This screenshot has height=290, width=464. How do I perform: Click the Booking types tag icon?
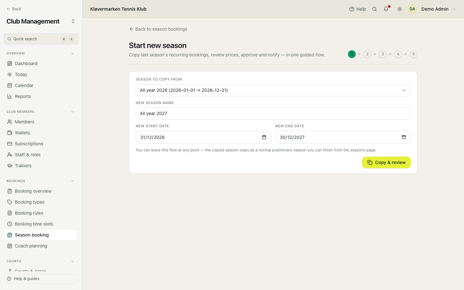pyautogui.click(x=10, y=202)
